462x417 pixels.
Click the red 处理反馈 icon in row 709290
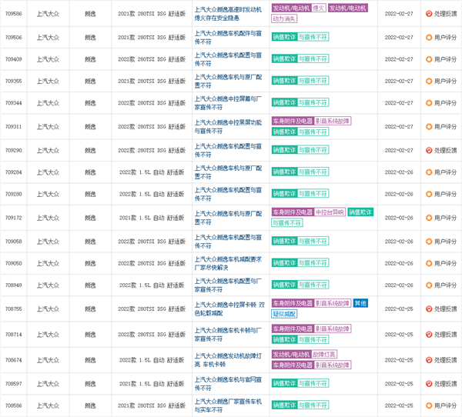pyautogui.click(x=429, y=151)
